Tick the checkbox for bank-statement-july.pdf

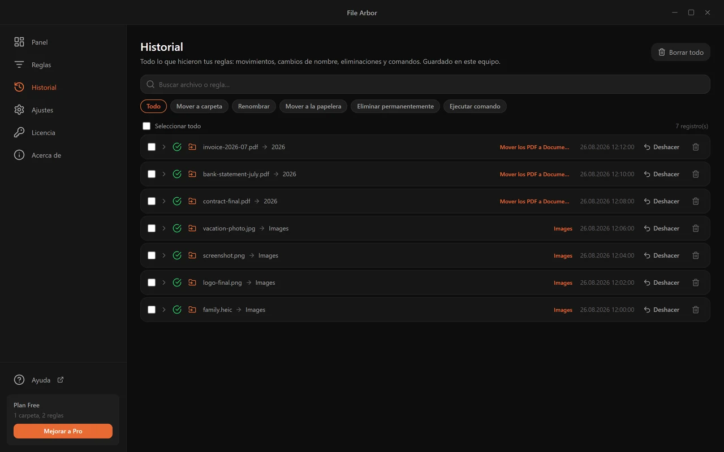(x=152, y=174)
